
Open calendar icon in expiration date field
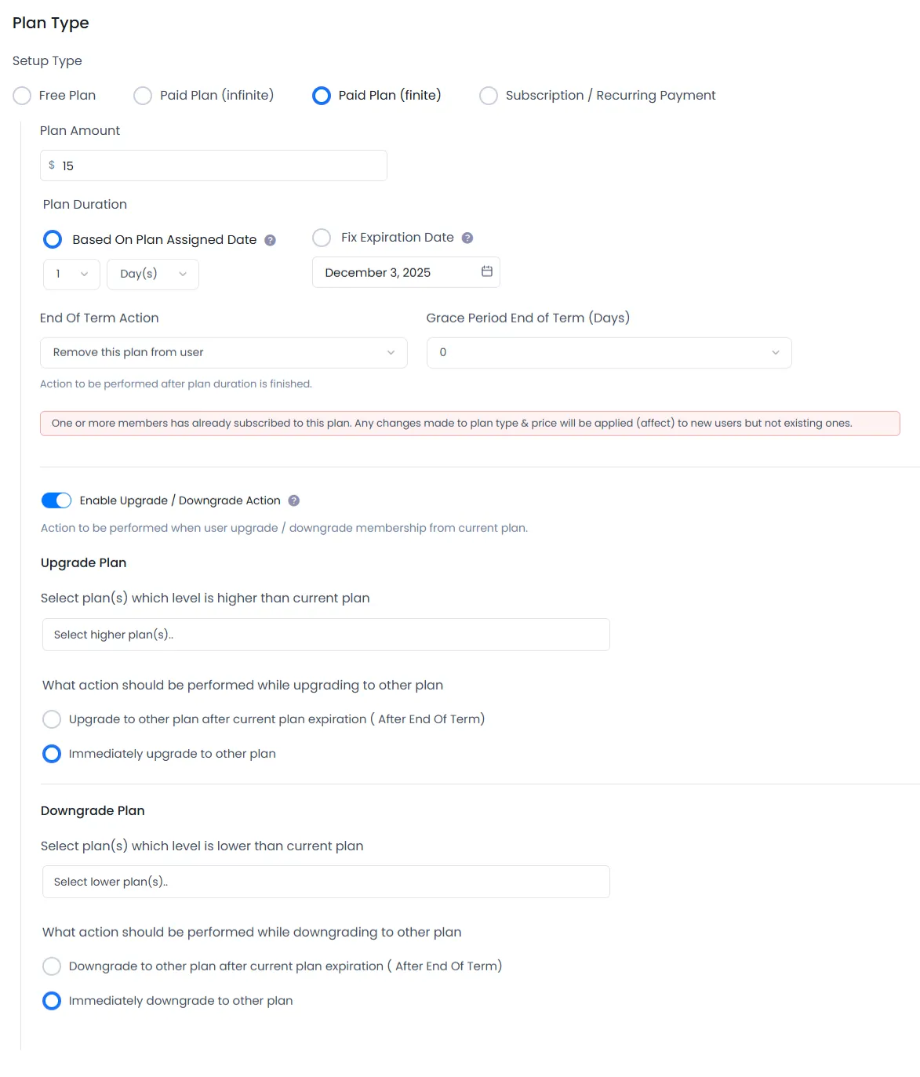pyautogui.click(x=487, y=271)
